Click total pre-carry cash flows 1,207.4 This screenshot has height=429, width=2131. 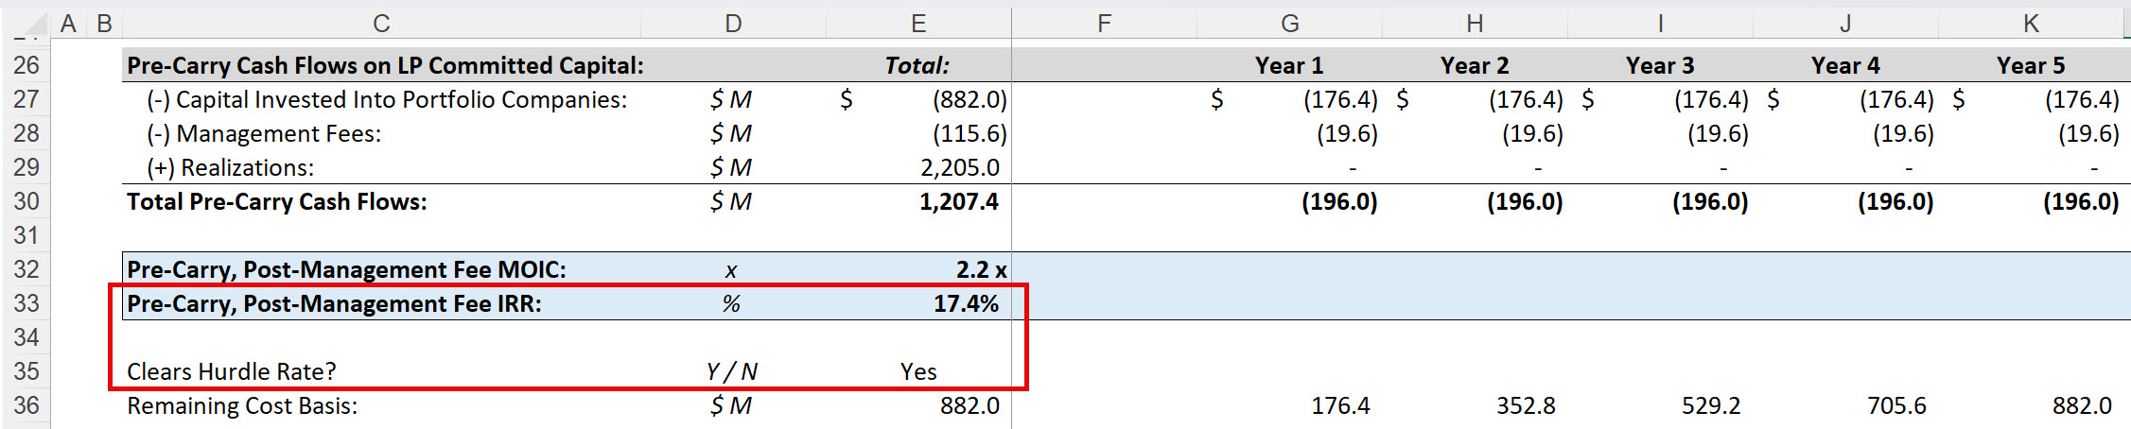(x=959, y=201)
